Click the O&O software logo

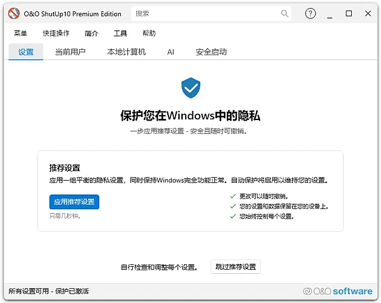pos(338,291)
